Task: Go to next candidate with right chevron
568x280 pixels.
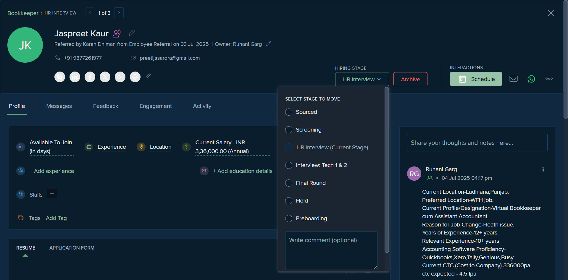Action: click(119, 13)
